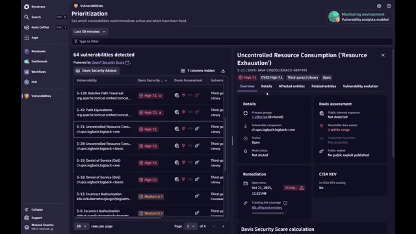Viewport: 416px width, 234px height.
Task: Click the Medium 6.7 badge for S-13
Action: (x=151, y=196)
